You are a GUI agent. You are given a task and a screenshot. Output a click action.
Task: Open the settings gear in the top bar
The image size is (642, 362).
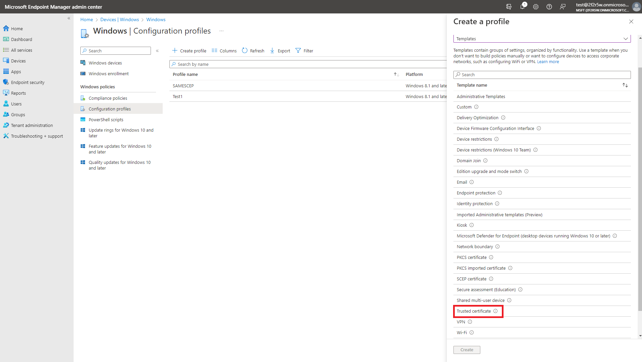[536, 7]
